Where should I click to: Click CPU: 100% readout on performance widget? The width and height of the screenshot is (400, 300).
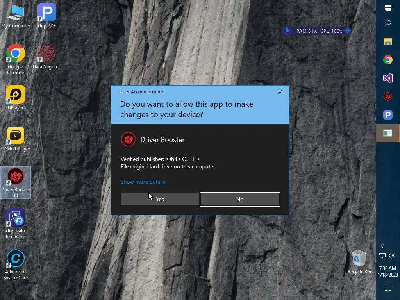coord(331,31)
